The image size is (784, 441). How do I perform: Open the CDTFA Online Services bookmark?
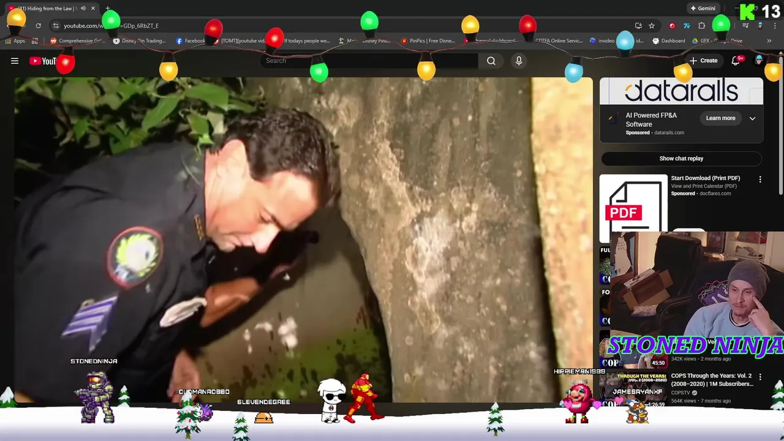(559, 41)
